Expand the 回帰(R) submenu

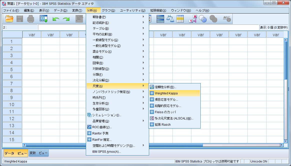pyautogui.click(x=118, y=63)
